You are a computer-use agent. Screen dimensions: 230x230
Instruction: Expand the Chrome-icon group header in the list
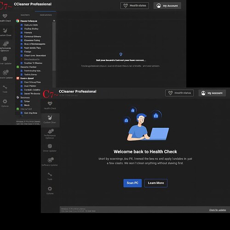pos(27,21)
